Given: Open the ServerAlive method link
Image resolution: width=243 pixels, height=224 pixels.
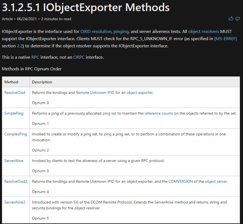Looking at the screenshot, I should pos(14,161).
